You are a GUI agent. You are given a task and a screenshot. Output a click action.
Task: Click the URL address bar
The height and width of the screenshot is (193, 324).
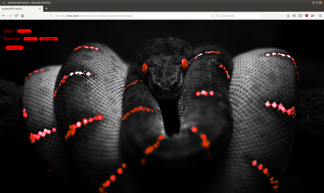tap(130, 16)
